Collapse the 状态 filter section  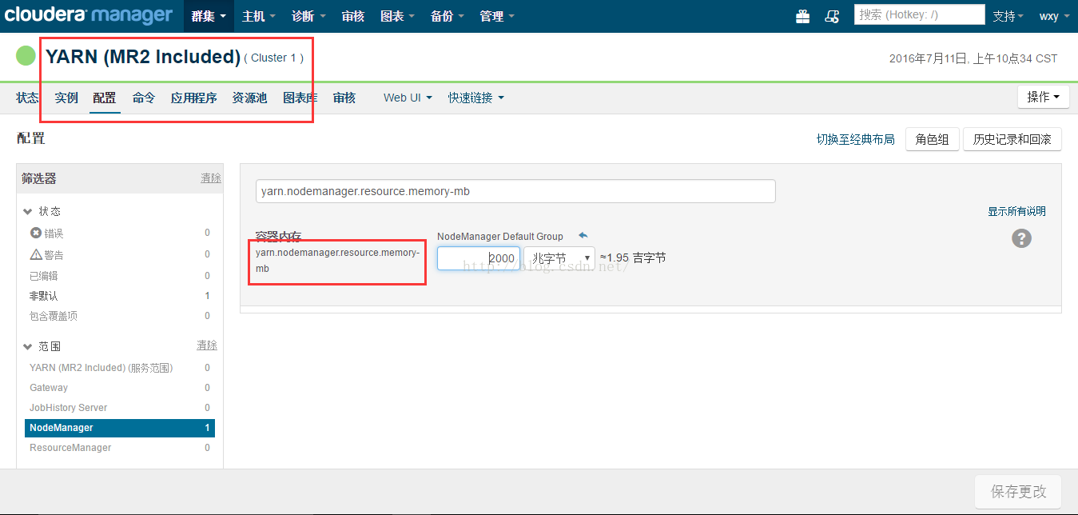click(42, 211)
